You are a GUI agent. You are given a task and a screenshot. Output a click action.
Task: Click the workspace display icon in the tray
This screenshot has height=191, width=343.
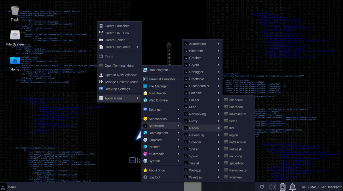[x=262, y=187]
